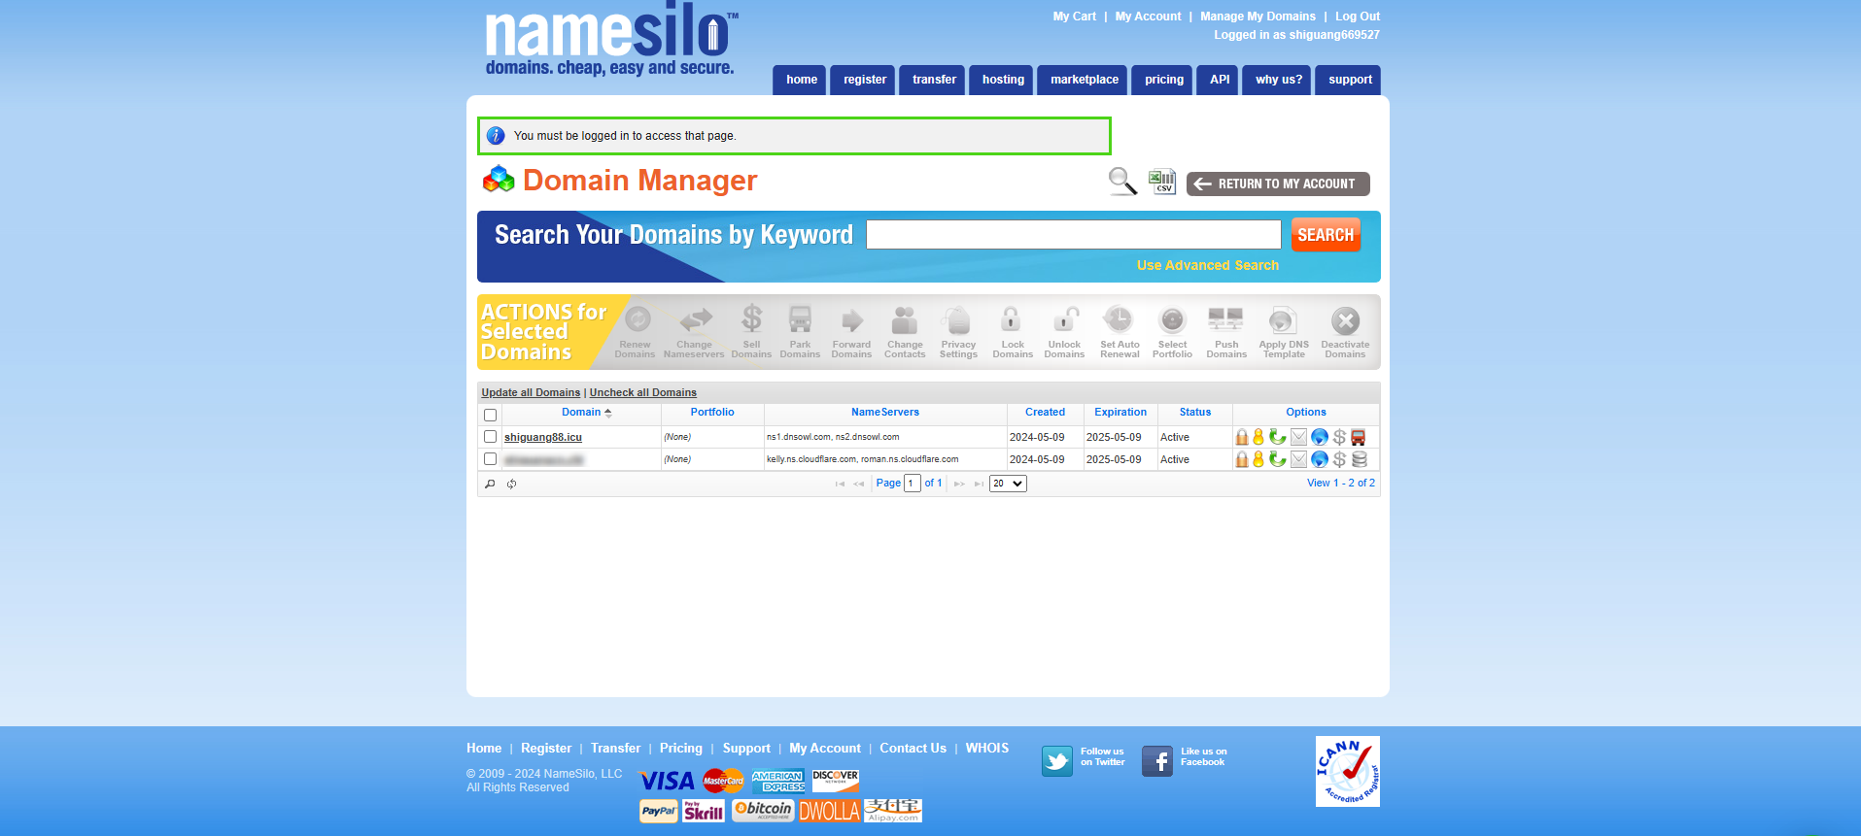
Task: Open the home navigation tab
Action: click(801, 80)
